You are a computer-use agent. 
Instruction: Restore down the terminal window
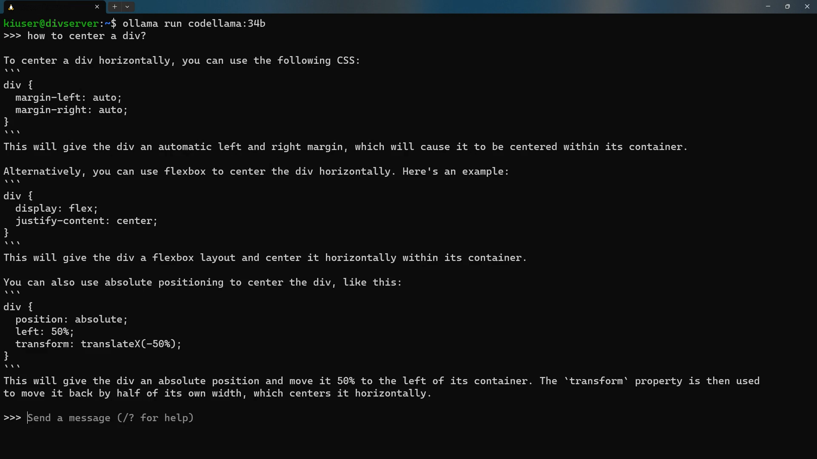pos(788,6)
